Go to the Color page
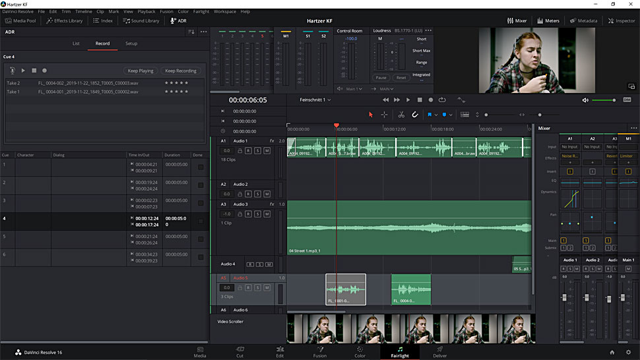The height and width of the screenshot is (360, 640). [x=360, y=352]
